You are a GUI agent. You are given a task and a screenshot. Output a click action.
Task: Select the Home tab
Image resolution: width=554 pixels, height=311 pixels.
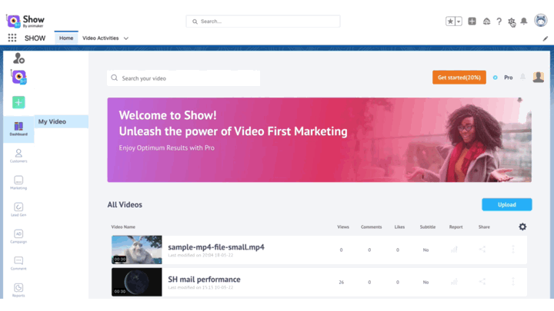click(66, 38)
